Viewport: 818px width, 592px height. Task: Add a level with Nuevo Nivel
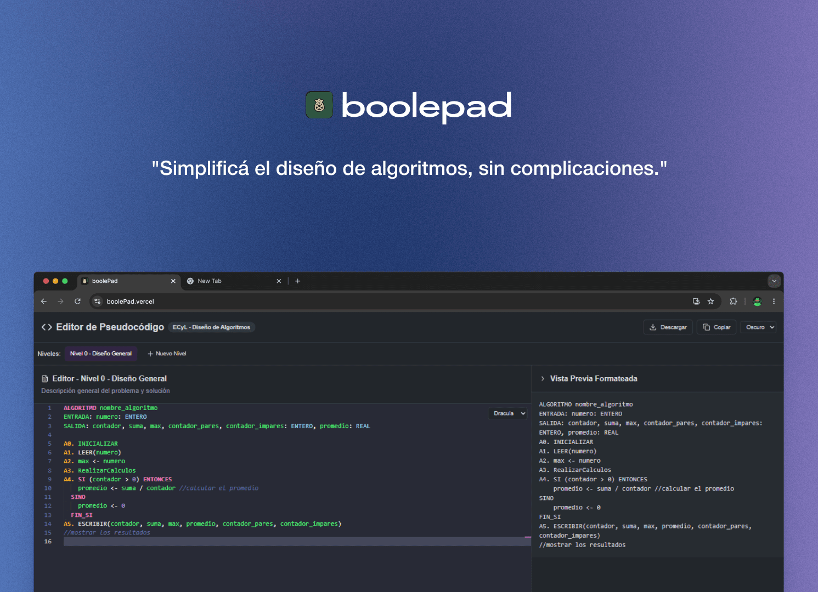[167, 354]
